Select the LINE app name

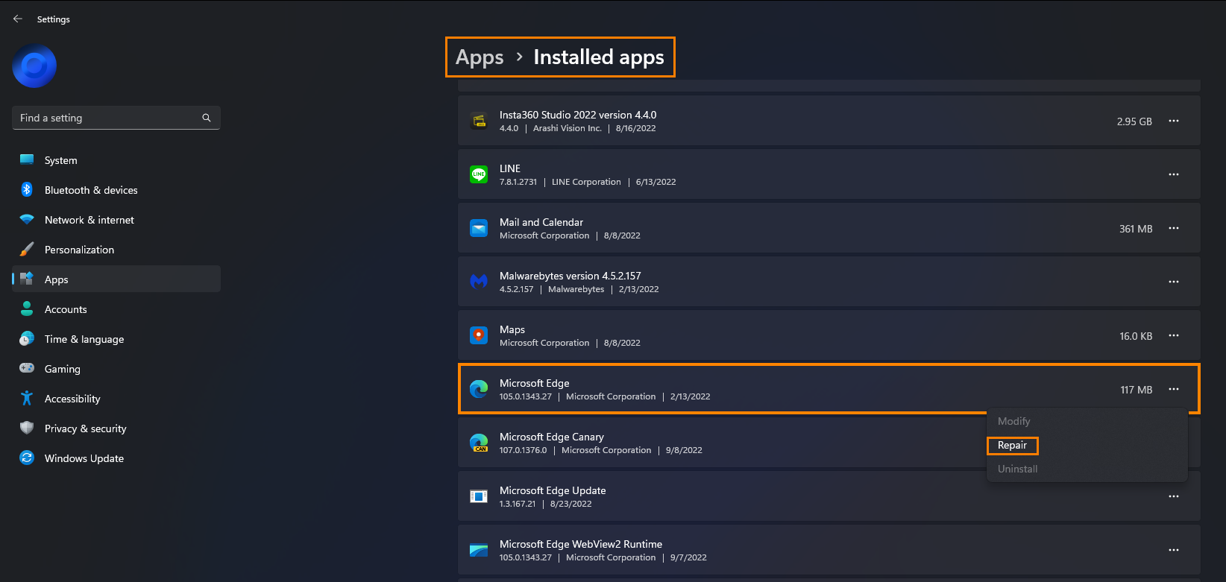pos(510,168)
